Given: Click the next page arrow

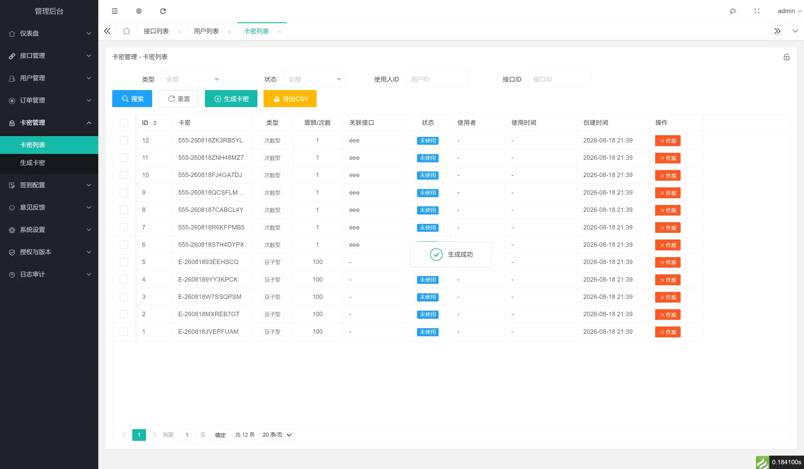Looking at the screenshot, I should click(154, 435).
